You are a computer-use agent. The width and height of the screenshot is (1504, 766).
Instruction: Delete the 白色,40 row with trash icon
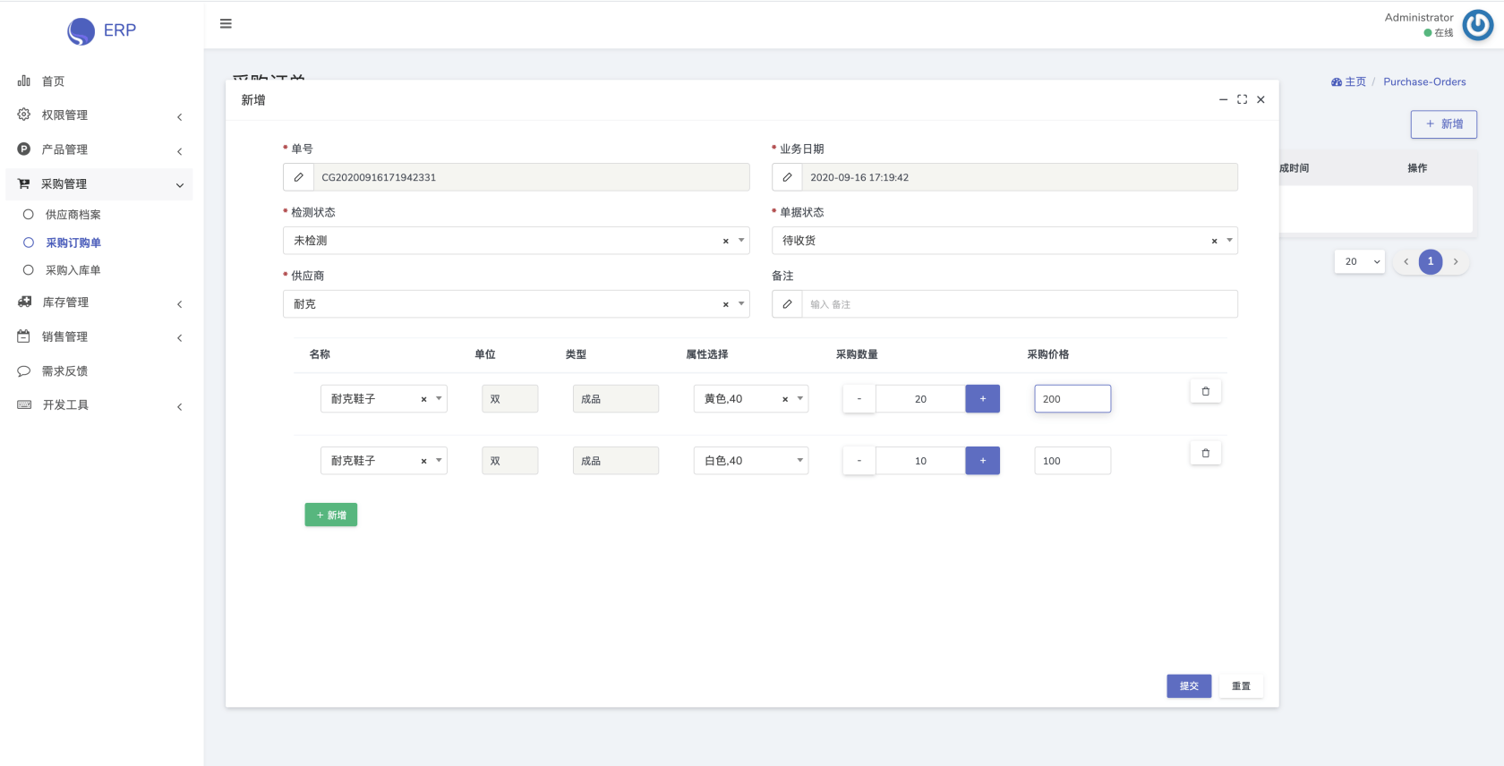coord(1205,453)
